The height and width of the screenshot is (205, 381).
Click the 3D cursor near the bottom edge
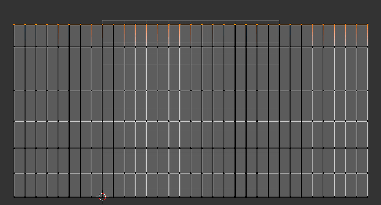102,196
